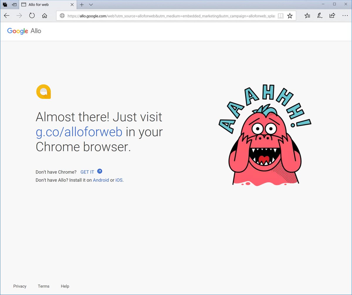Click the browser Back arrow
The image size is (352, 295).
(6, 16)
